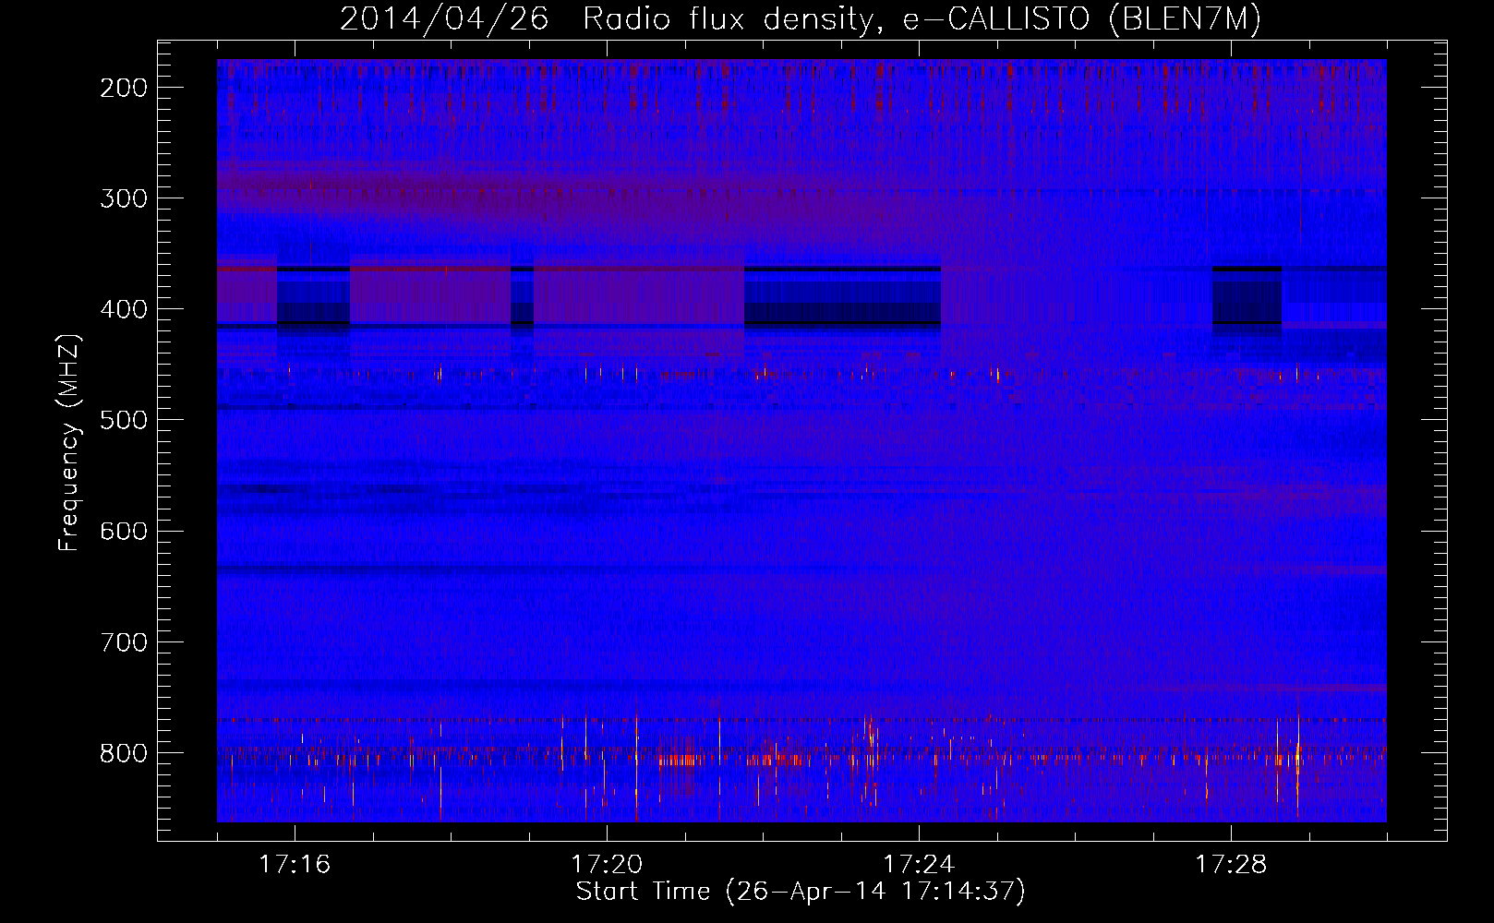Click the 500 frequency tick label
1494x923 pixels.
coord(124,420)
